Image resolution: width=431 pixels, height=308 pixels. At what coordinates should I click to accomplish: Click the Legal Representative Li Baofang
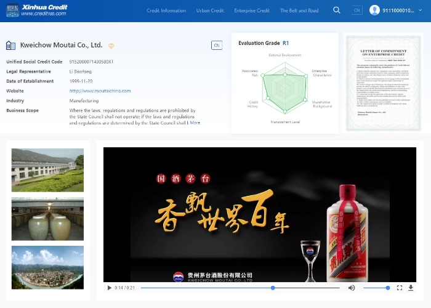click(x=81, y=71)
